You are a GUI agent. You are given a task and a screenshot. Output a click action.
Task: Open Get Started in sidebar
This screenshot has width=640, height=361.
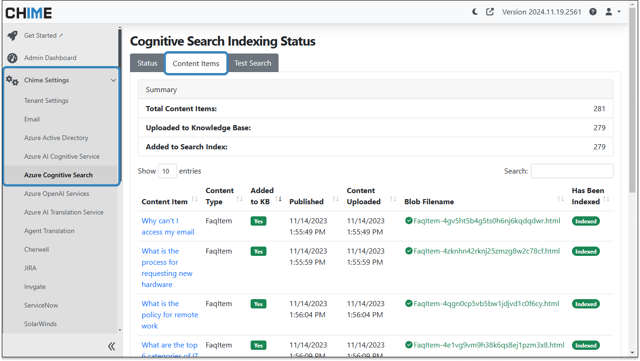tap(43, 36)
